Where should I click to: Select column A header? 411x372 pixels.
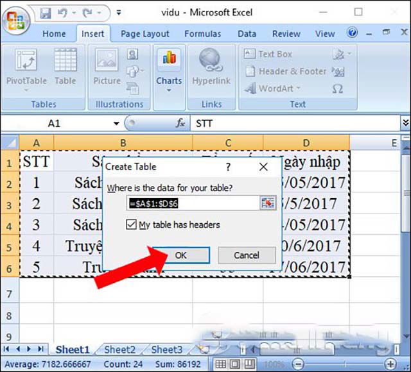[x=37, y=143]
